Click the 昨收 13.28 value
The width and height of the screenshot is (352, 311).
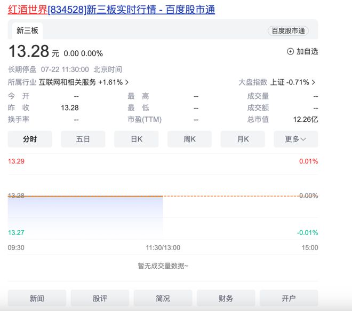click(70, 108)
